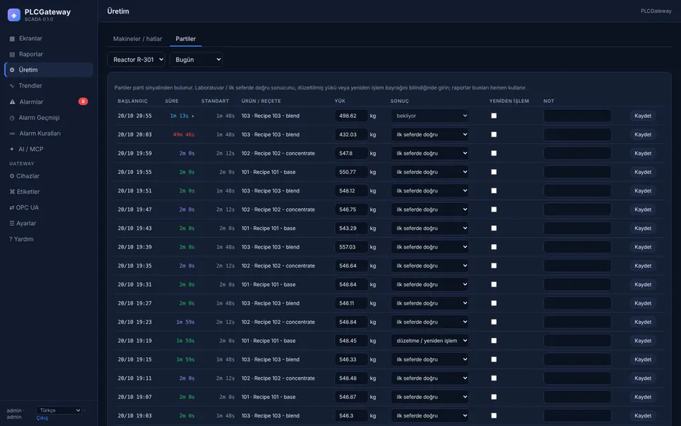This screenshot has height=426, width=681.
Task: Click the load field showing 557.03
Action: pos(351,247)
